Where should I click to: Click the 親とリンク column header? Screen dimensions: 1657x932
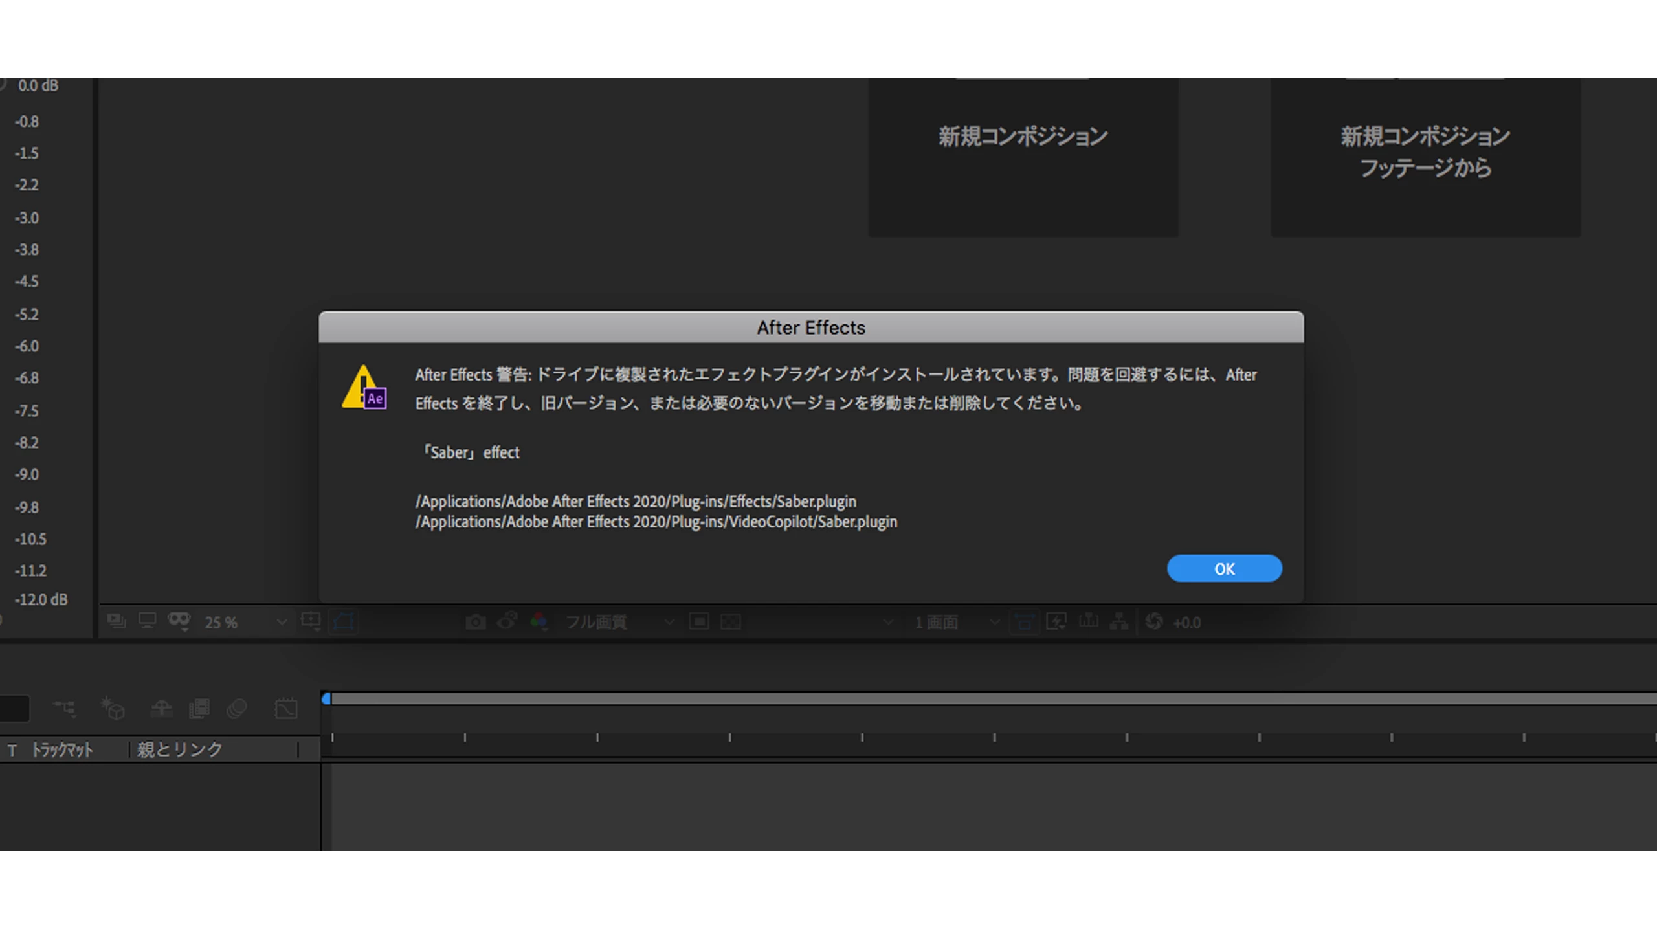(x=180, y=749)
